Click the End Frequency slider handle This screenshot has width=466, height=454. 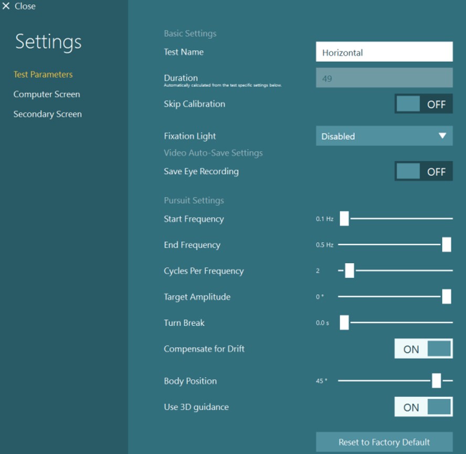click(x=447, y=244)
